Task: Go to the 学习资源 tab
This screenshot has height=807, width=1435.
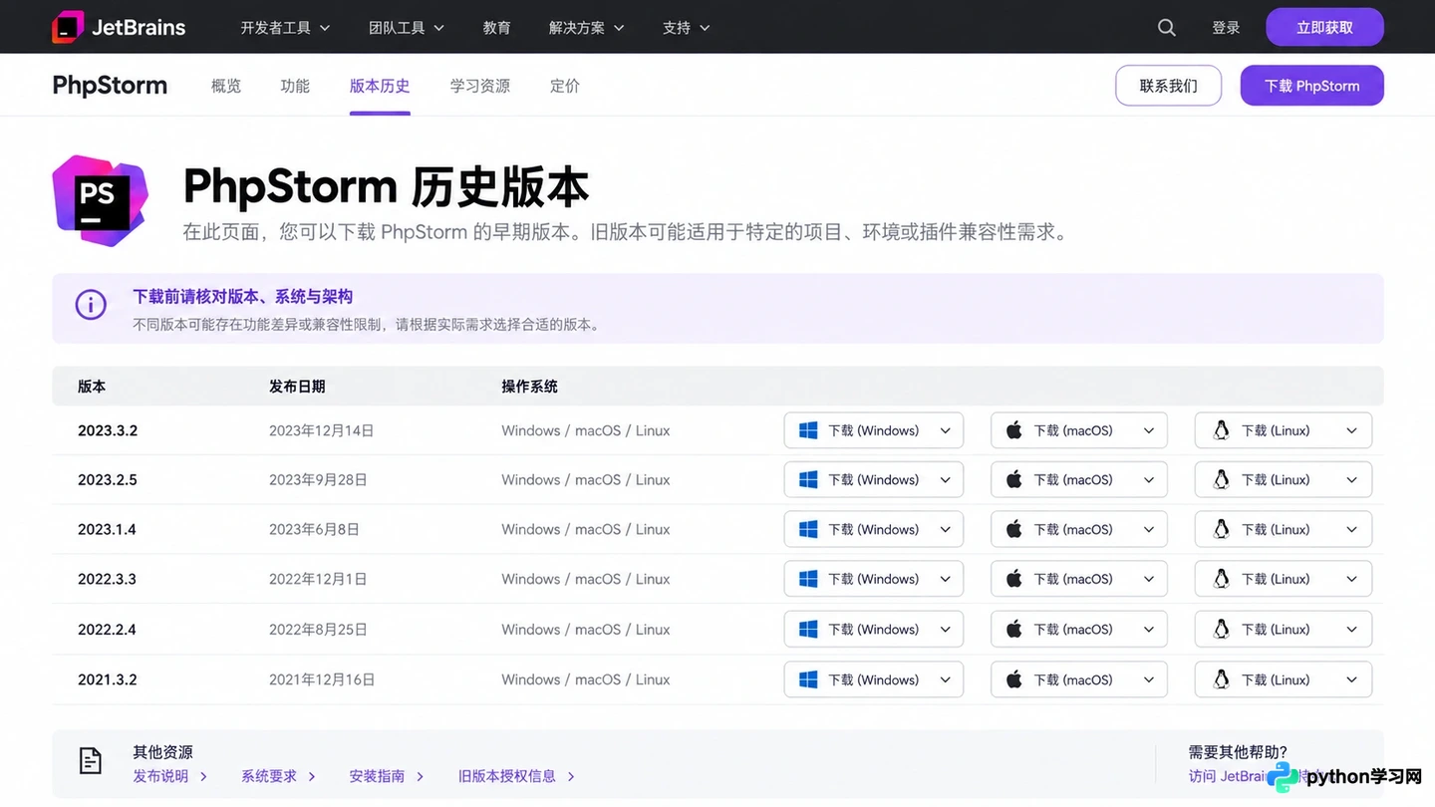Action: [x=480, y=86]
